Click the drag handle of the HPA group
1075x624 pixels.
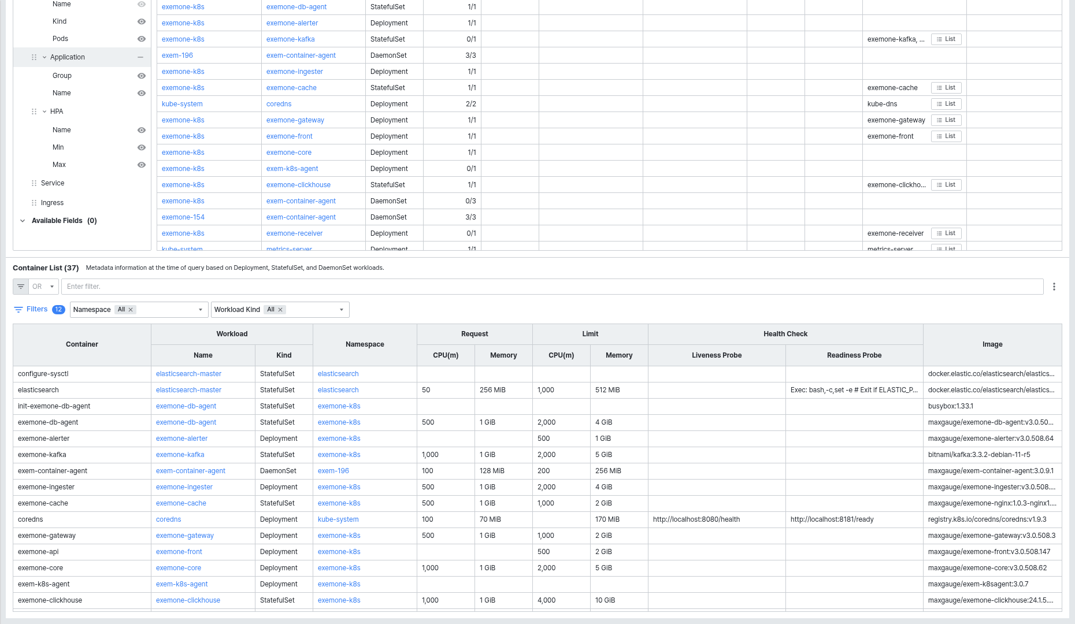point(34,112)
